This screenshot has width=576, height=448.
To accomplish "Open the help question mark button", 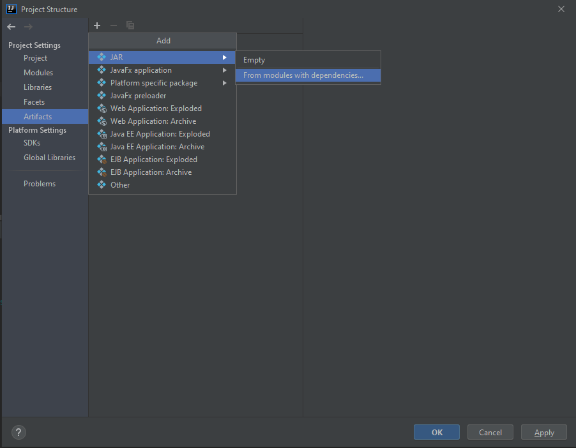I will pos(19,432).
